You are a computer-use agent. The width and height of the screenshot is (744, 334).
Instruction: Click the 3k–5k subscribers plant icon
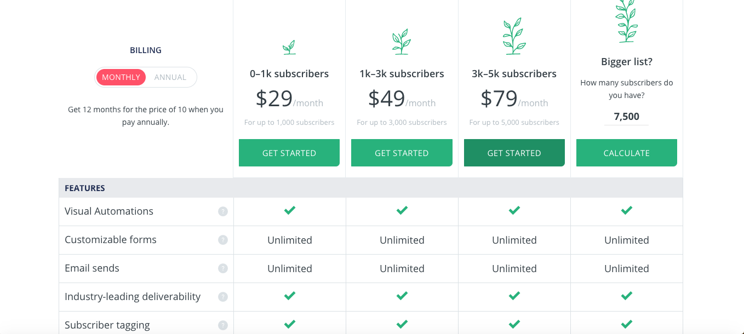point(514,37)
